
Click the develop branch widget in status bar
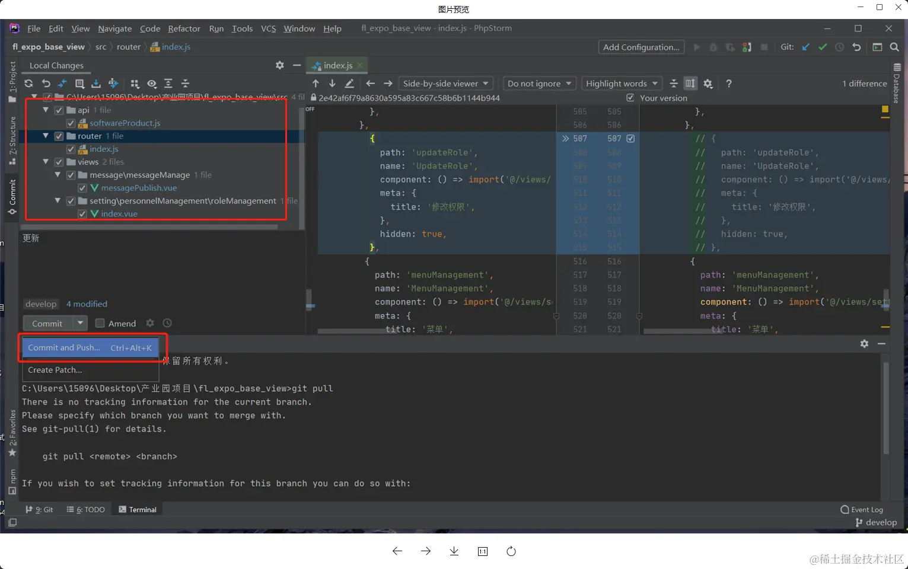(876, 522)
